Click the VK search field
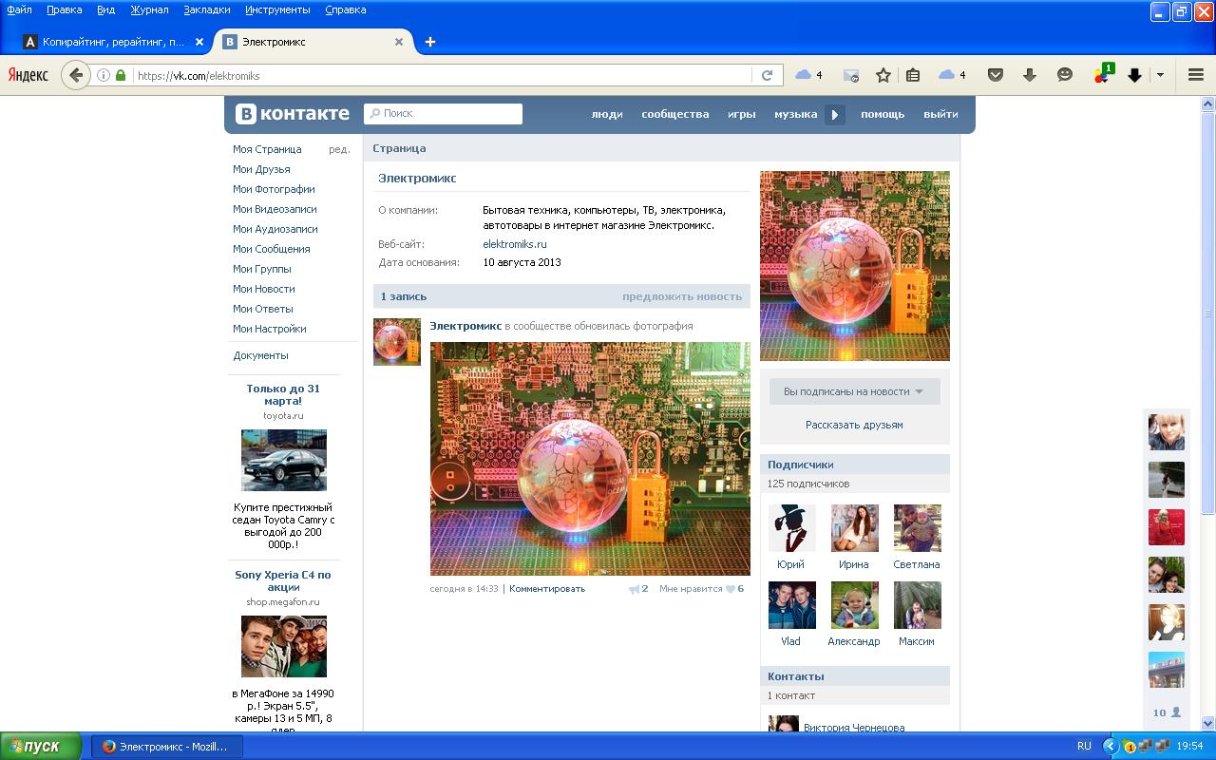 pos(443,114)
